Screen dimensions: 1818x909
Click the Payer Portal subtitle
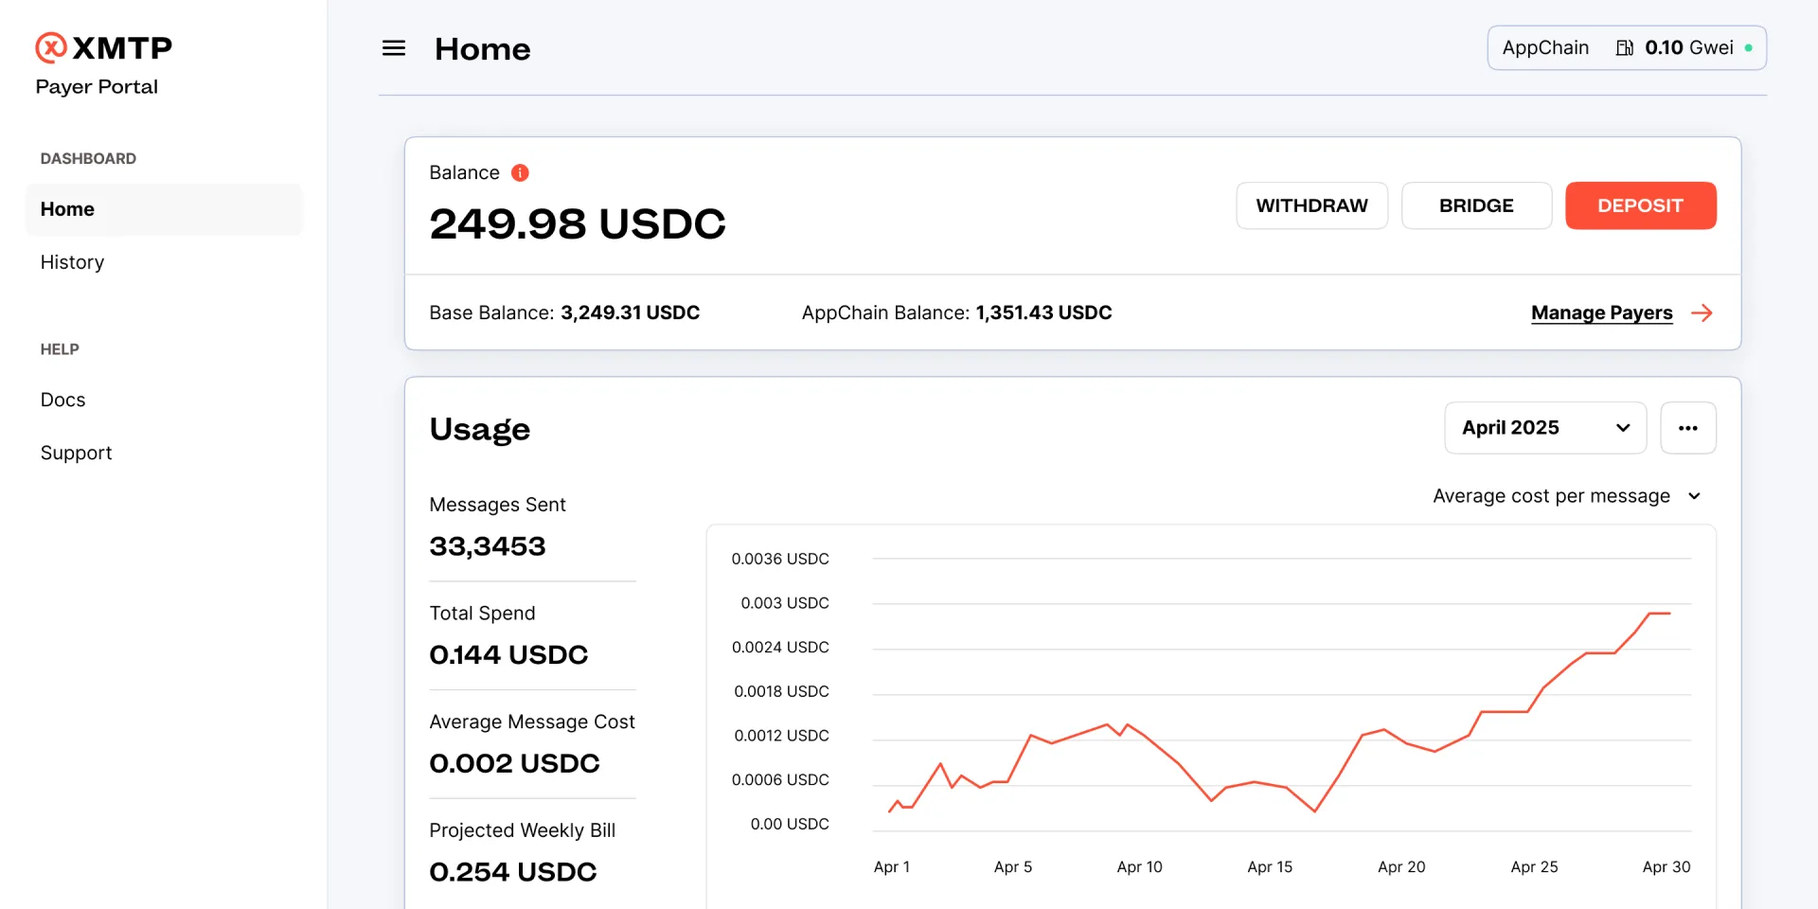(x=97, y=87)
